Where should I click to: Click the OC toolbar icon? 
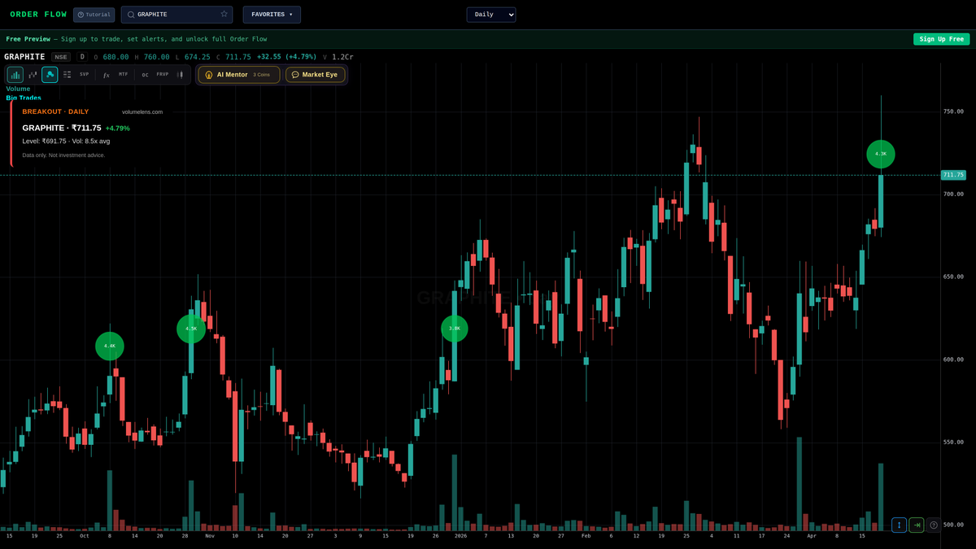point(144,74)
